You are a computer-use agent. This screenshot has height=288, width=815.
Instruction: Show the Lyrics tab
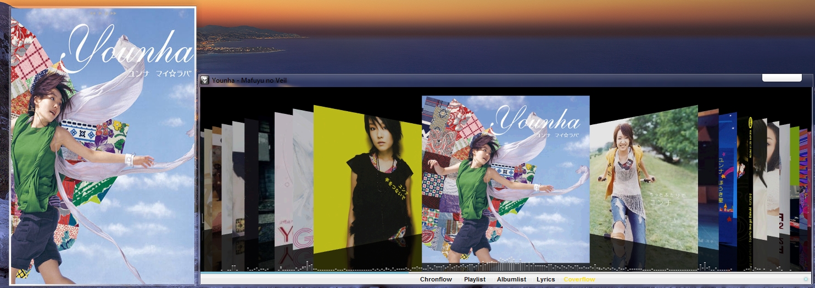[x=545, y=279]
